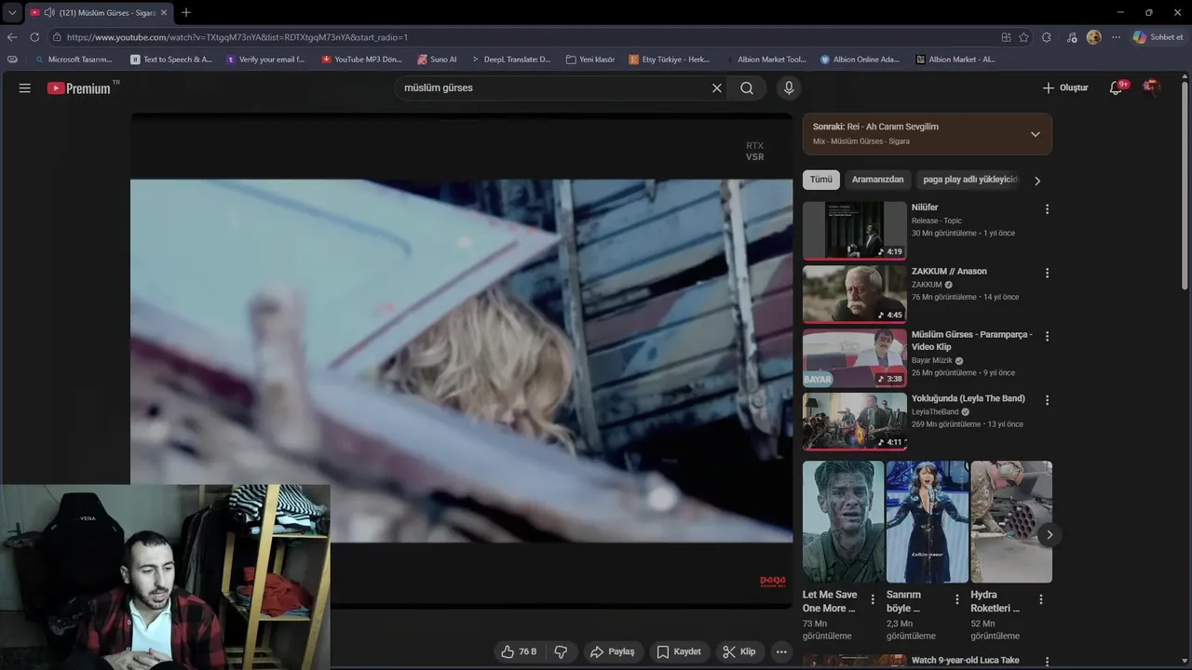Viewport: 1192px width, 670px height.
Task: Open Yokluğunda (Leyla The Band) title
Action: pyautogui.click(x=968, y=398)
